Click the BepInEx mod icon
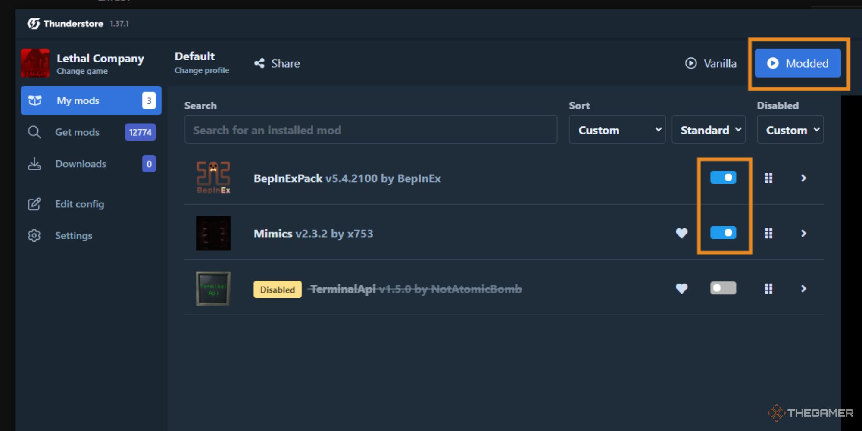 point(213,178)
